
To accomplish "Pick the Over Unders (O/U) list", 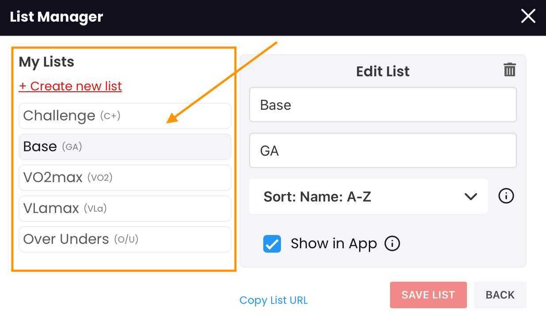I will (125, 239).
